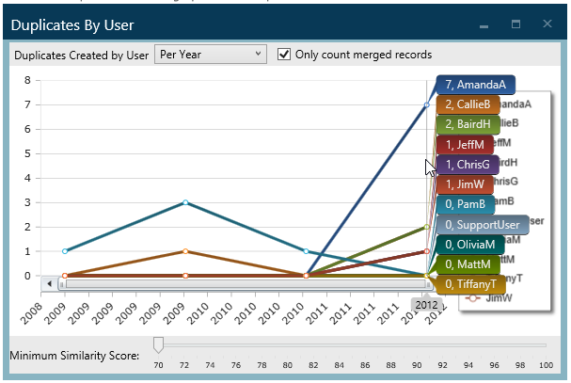571x383 pixels.
Task: Minimize the Duplicates By User window
Action: click(x=484, y=25)
